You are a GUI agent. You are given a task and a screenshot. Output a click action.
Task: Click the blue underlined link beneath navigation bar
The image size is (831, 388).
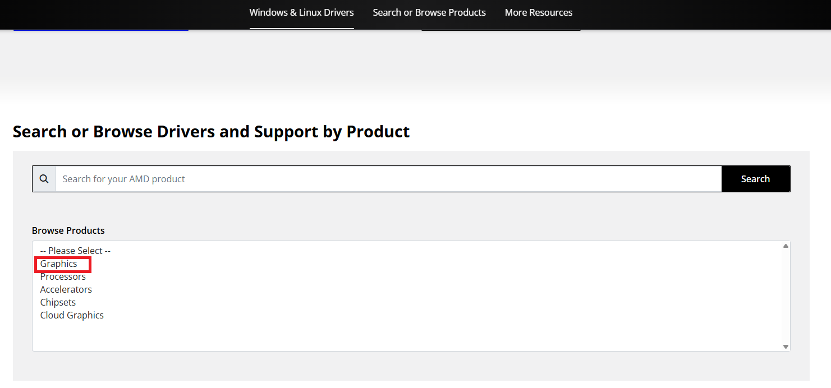point(101,30)
